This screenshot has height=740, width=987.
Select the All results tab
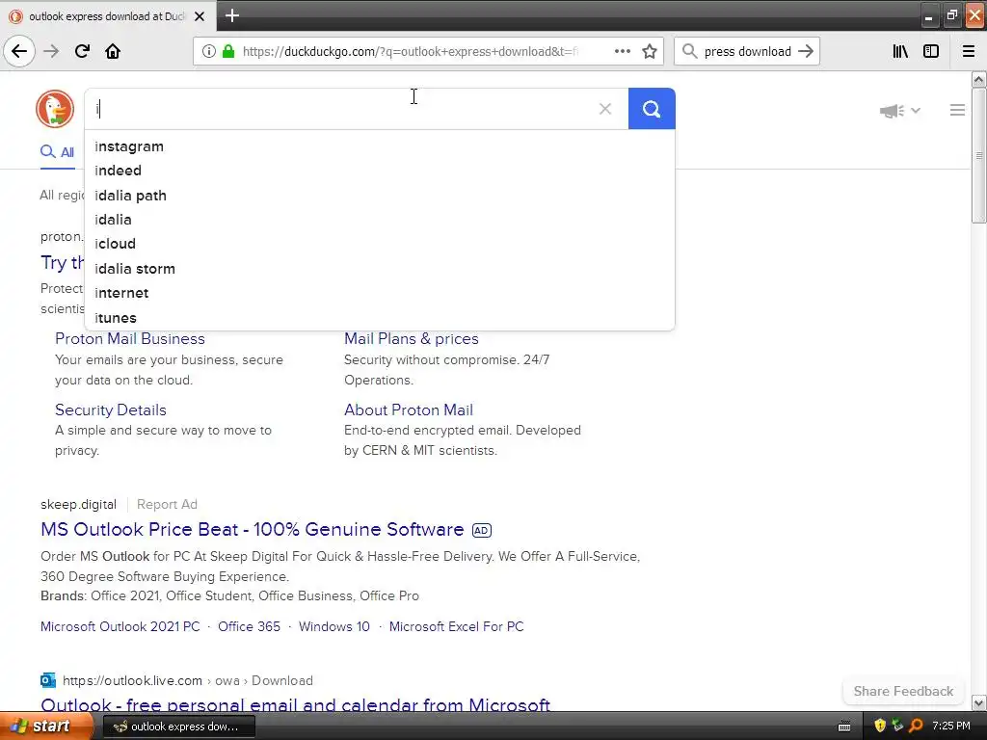[x=57, y=151]
